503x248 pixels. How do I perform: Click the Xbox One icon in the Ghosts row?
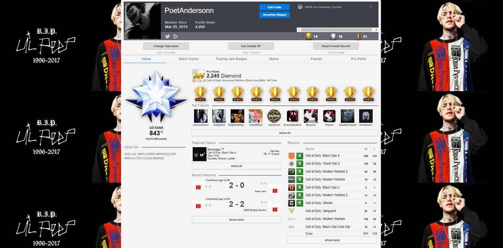[x=300, y=203]
